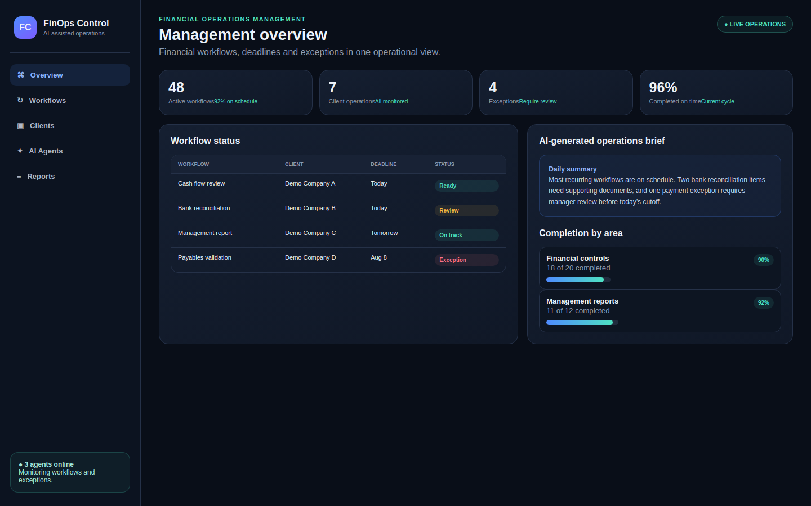Click Demo Company D client cell

(310, 257)
